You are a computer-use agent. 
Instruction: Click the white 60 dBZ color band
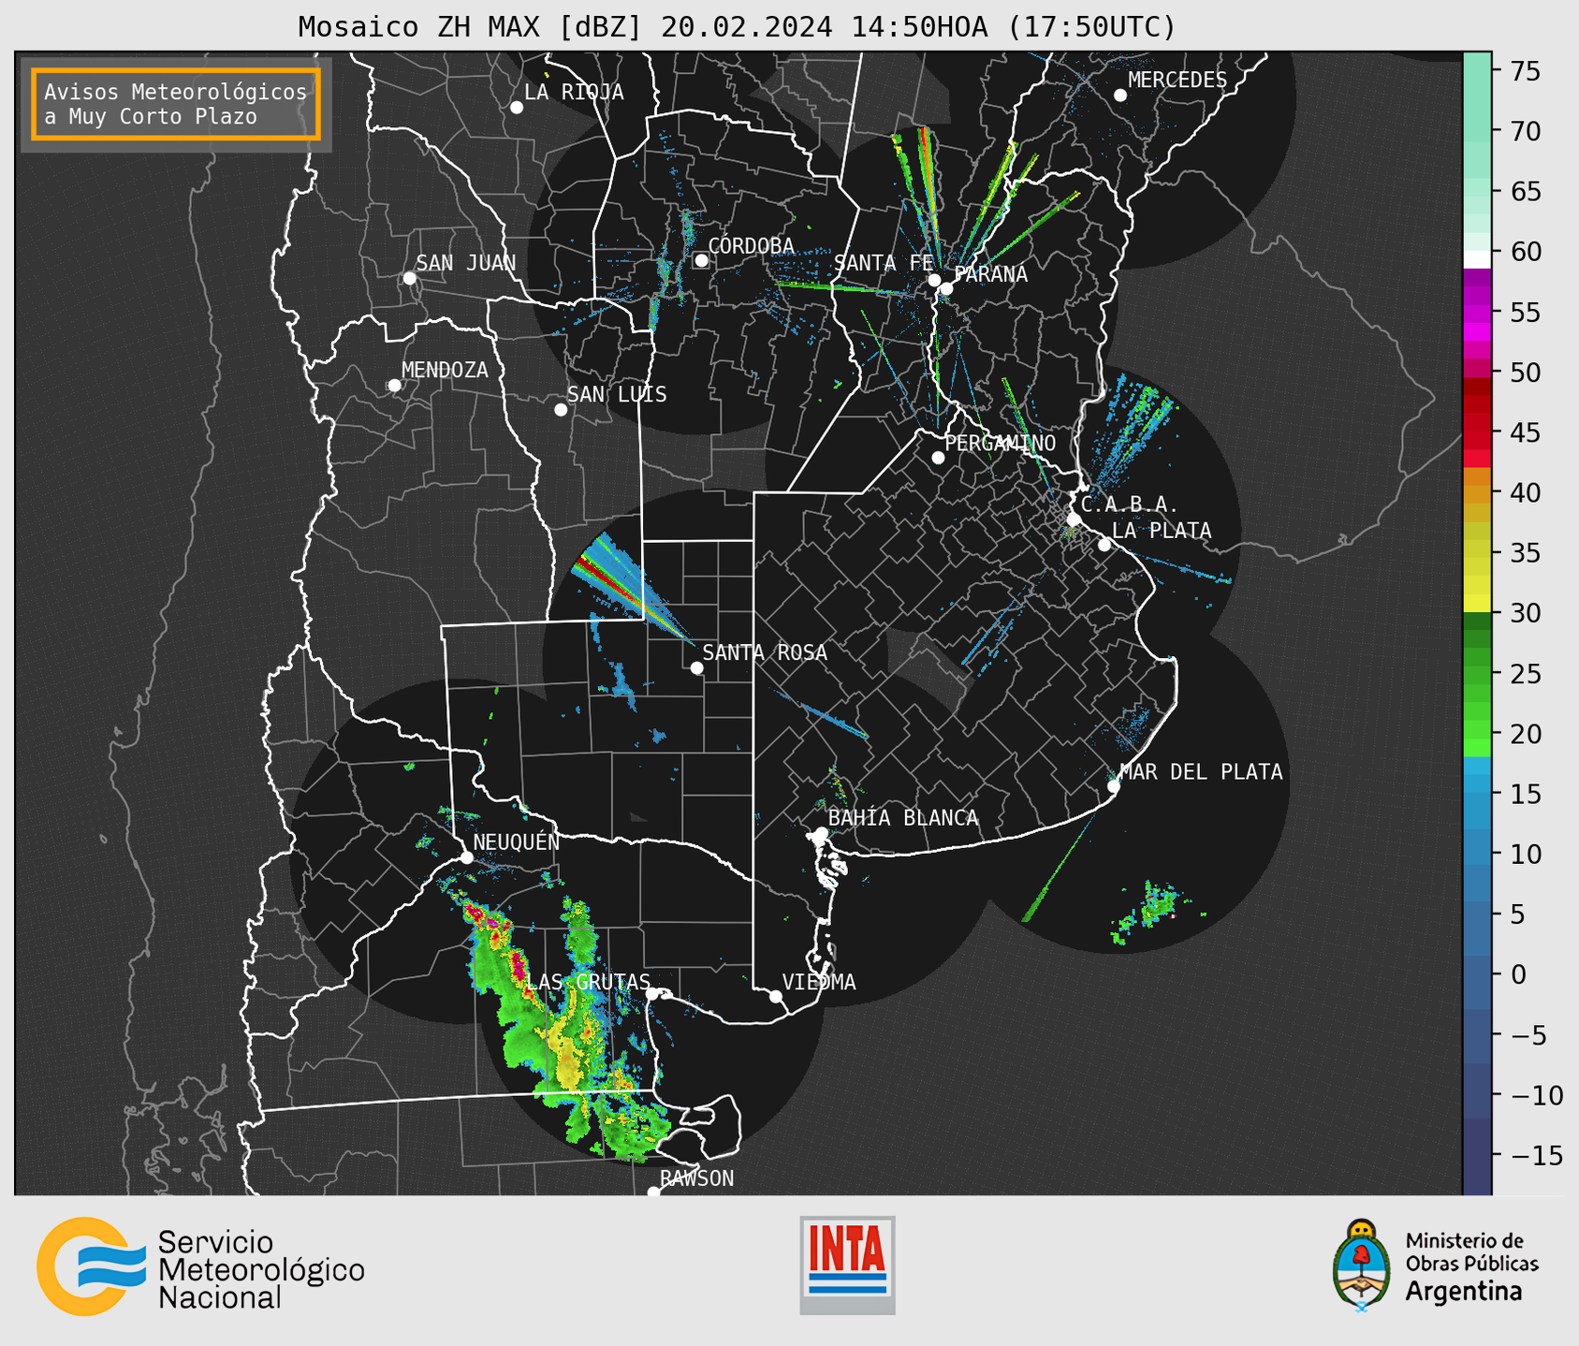[x=1477, y=259]
